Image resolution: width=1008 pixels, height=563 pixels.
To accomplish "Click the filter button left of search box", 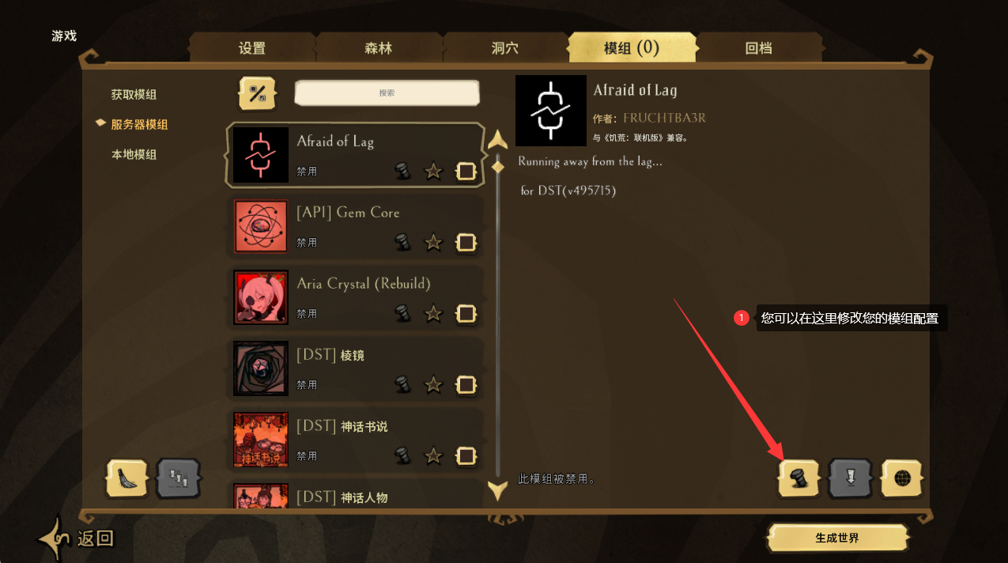I will [258, 94].
